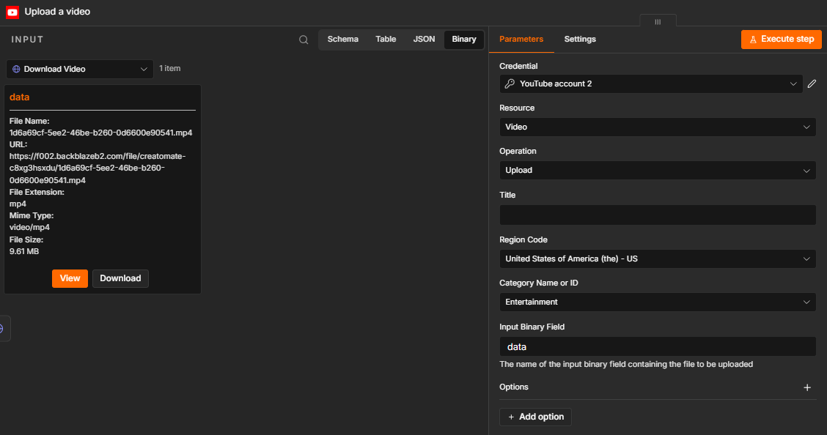Open the Download Video input source dropdown
The image size is (827, 435).
click(80, 69)
